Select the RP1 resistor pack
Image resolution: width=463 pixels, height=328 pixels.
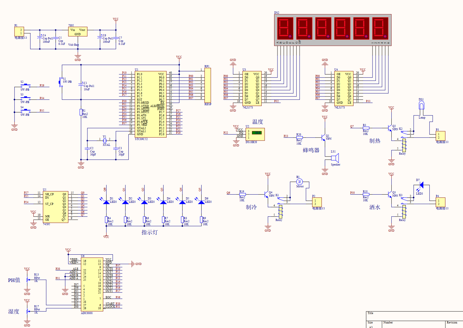tap(208, 85)
